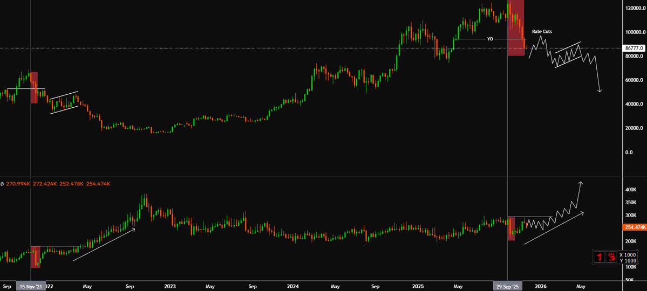Click the 20000.0 price axis label

pyautogui.click(x=634, y=128)
